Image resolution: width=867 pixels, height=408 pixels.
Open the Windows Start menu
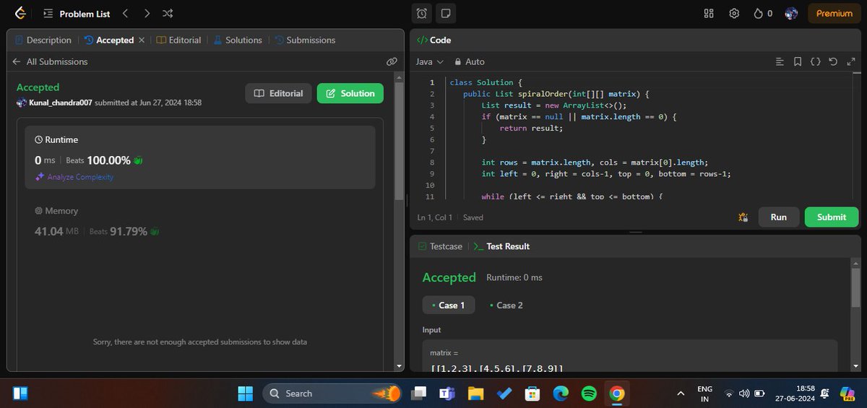coord(246,394)
